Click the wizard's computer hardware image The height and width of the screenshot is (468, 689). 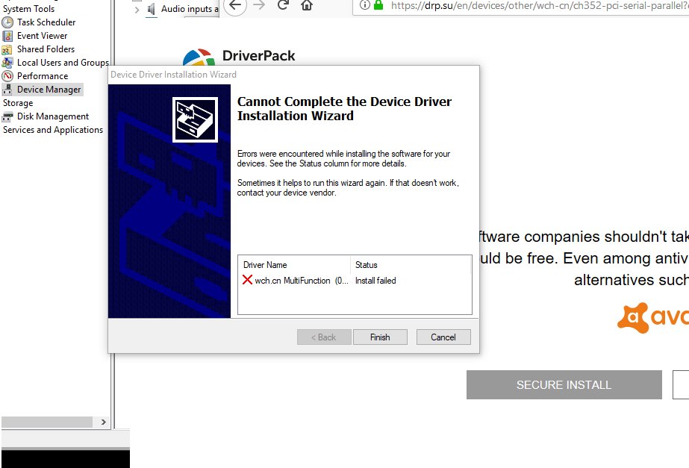coord(195,120)
